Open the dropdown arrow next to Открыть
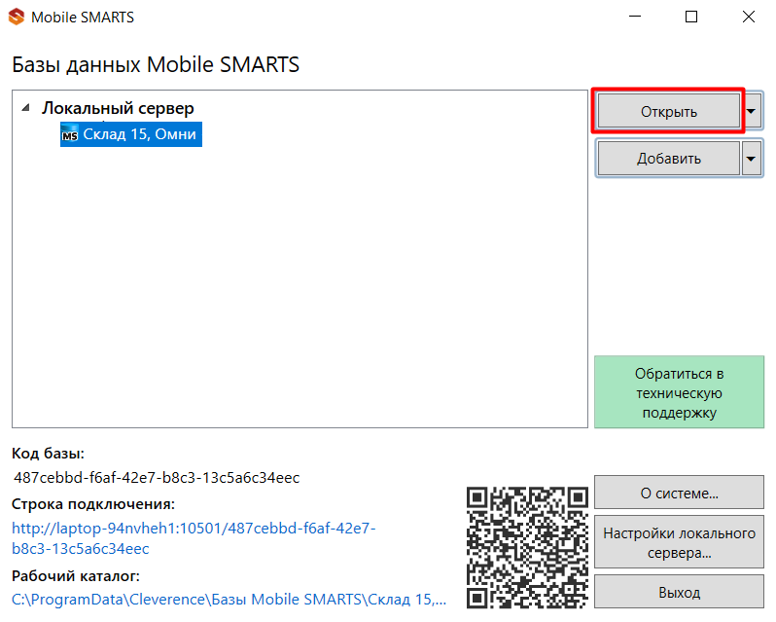776x622 pixels. (752, 111)
